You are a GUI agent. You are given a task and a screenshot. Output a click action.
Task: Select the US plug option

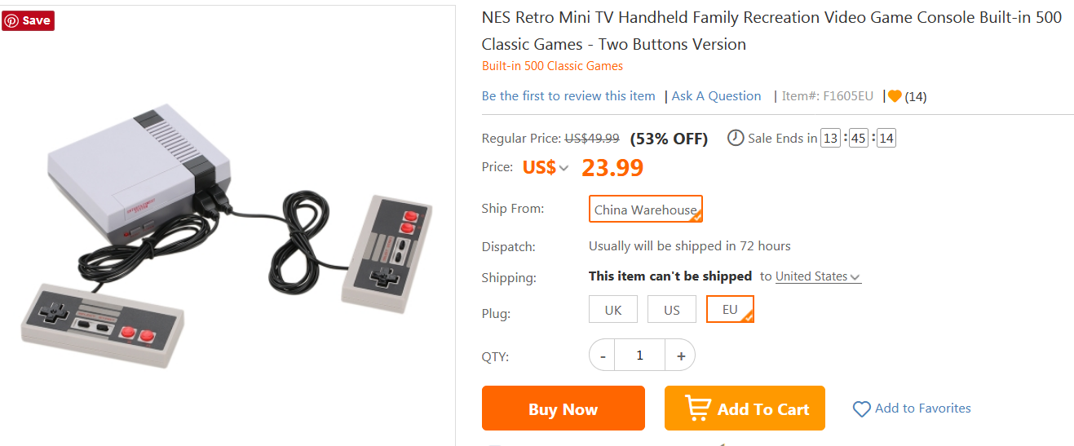(x=672, y=310)
